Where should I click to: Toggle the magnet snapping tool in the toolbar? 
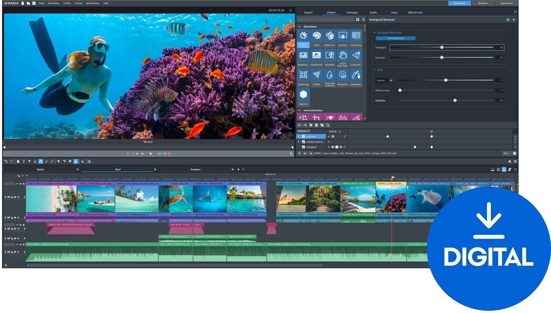40,161
